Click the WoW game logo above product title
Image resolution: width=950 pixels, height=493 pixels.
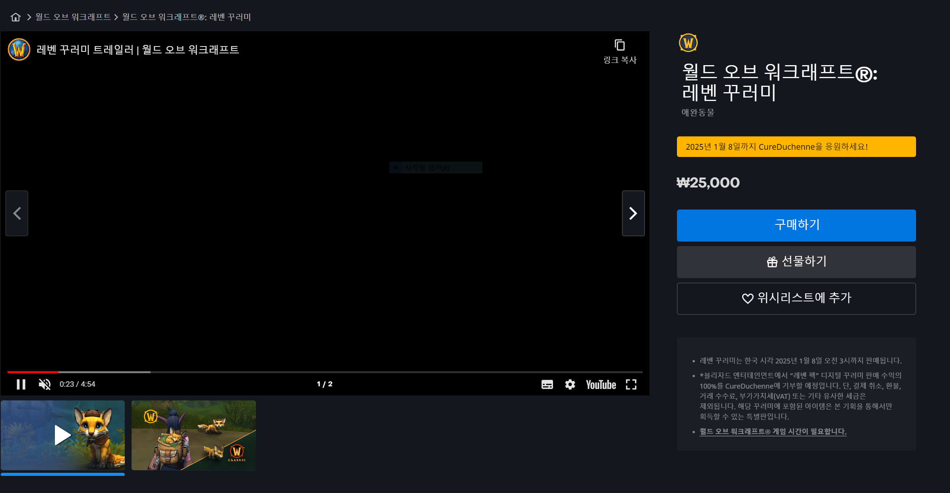688,43
